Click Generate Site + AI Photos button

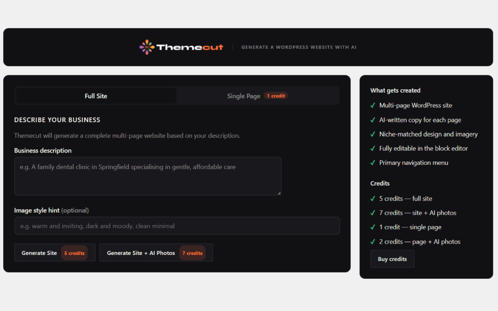156,253
